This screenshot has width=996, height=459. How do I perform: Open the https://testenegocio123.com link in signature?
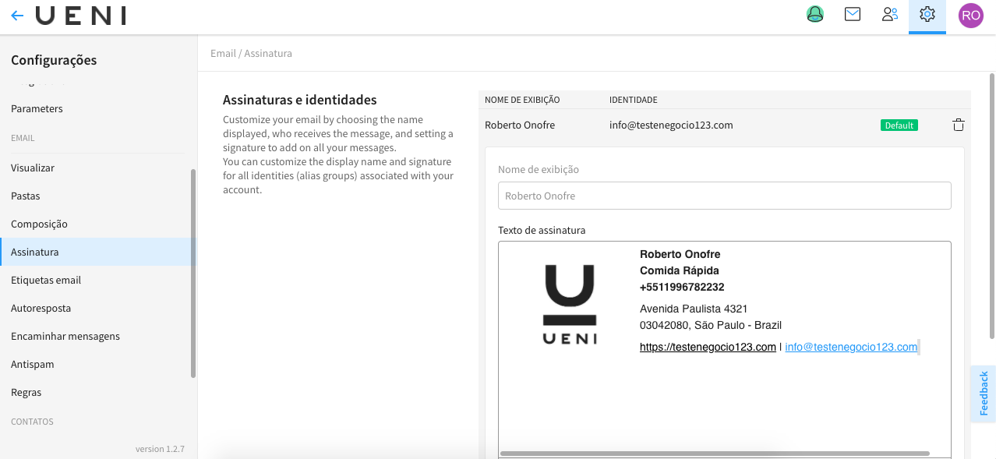[707, 346]
